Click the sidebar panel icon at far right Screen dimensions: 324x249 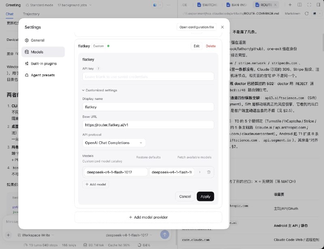(318, 5)
